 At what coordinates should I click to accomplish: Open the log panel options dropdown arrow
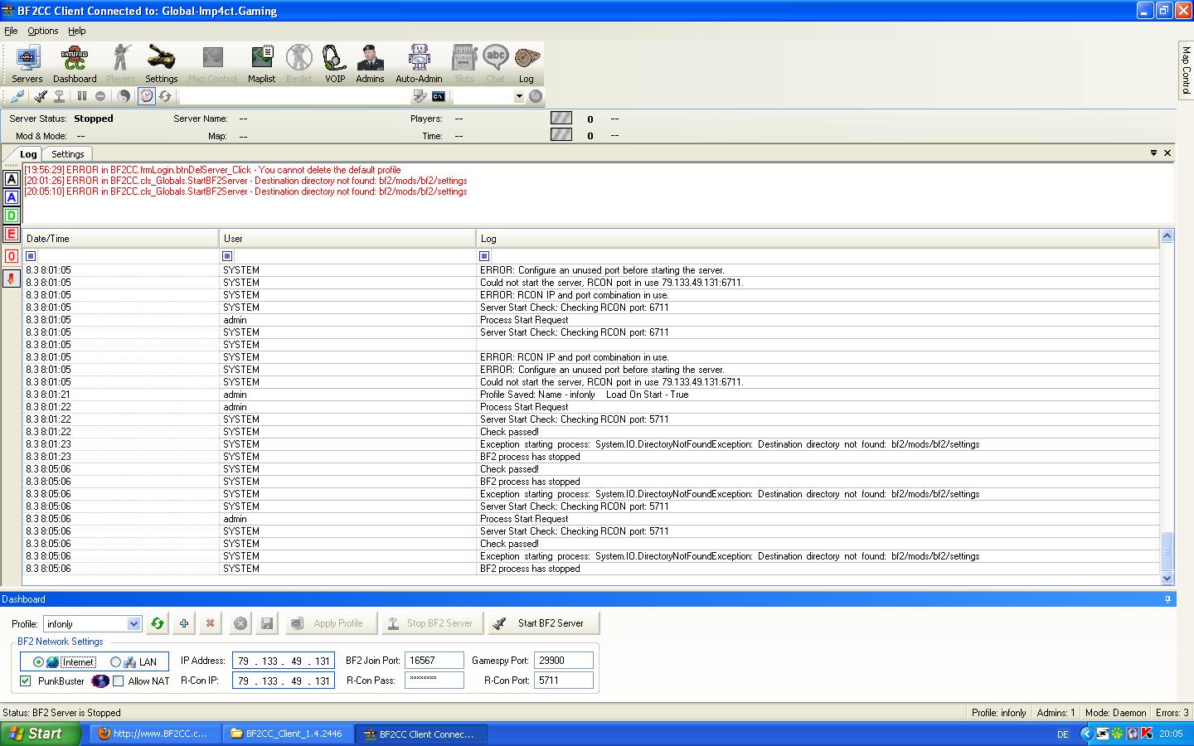pos(1153,153)
